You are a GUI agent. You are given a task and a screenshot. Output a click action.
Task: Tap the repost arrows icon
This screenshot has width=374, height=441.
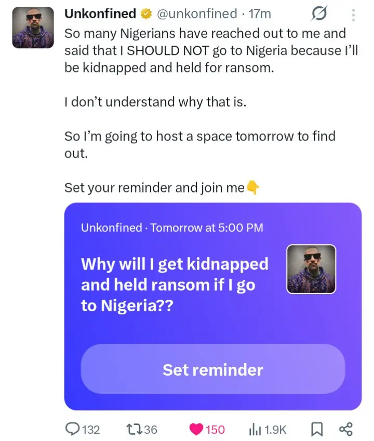[x=135, y=429]
